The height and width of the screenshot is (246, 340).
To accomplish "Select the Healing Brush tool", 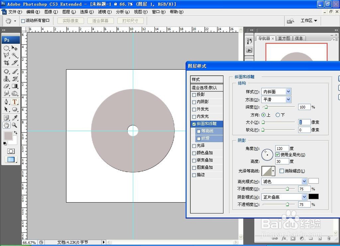I will pos(6,71).
